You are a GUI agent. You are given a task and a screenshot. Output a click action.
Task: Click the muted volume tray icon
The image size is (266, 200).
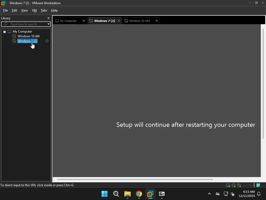[x=232, y=194]
